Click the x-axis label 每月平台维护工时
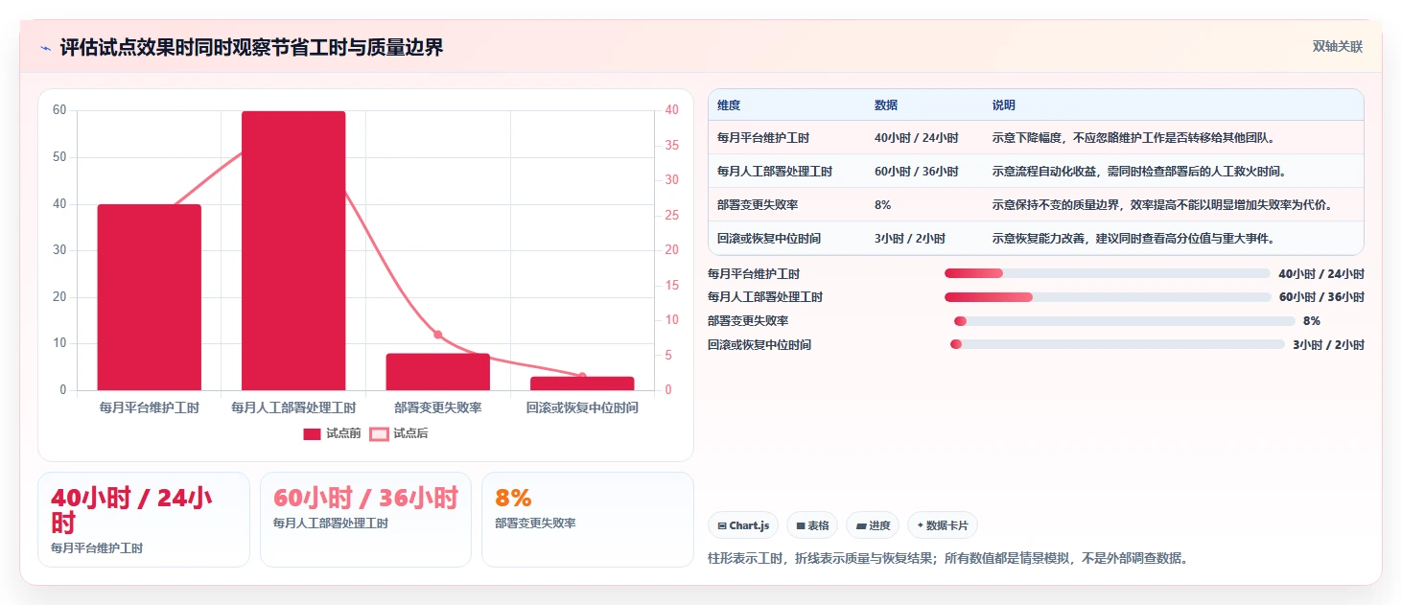The image size is (1402, 605). coord(150,407)
